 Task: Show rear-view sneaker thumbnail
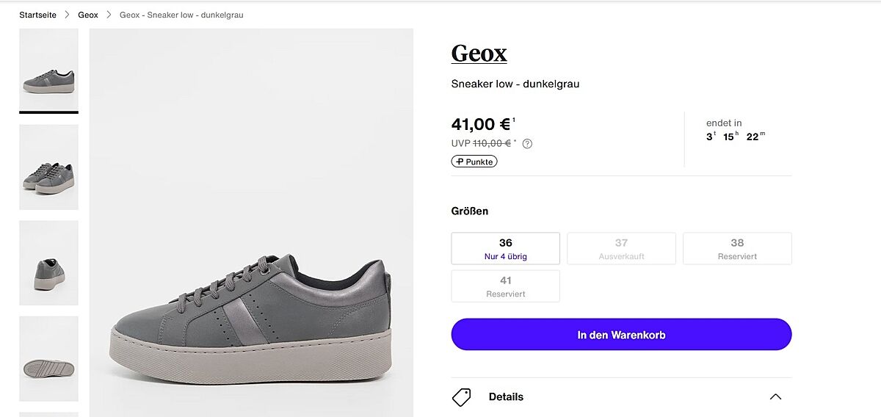point(48,263)
